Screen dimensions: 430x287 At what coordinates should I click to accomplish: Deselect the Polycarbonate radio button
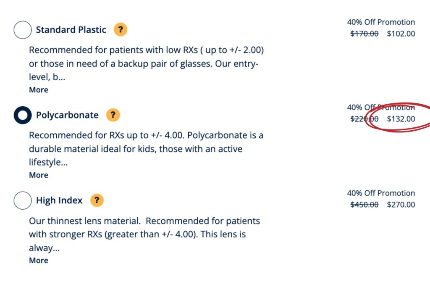[x=23, y=115]
